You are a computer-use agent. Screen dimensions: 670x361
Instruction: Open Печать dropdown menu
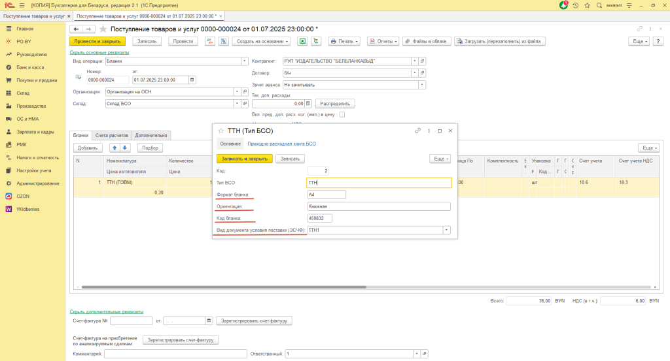[x=344, y=41]
